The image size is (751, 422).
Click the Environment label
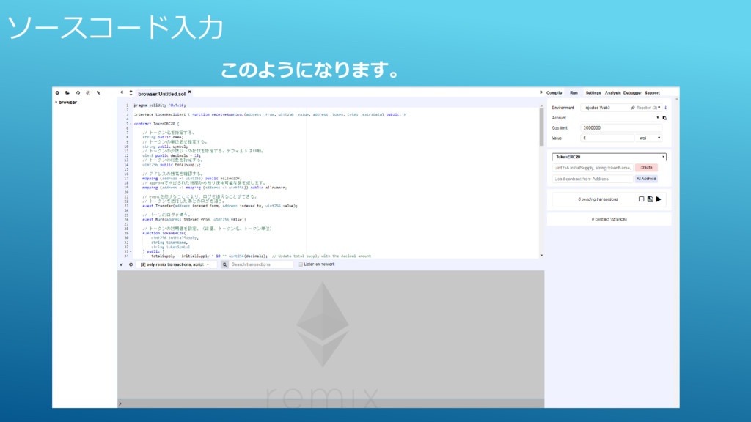pos(563,108)
